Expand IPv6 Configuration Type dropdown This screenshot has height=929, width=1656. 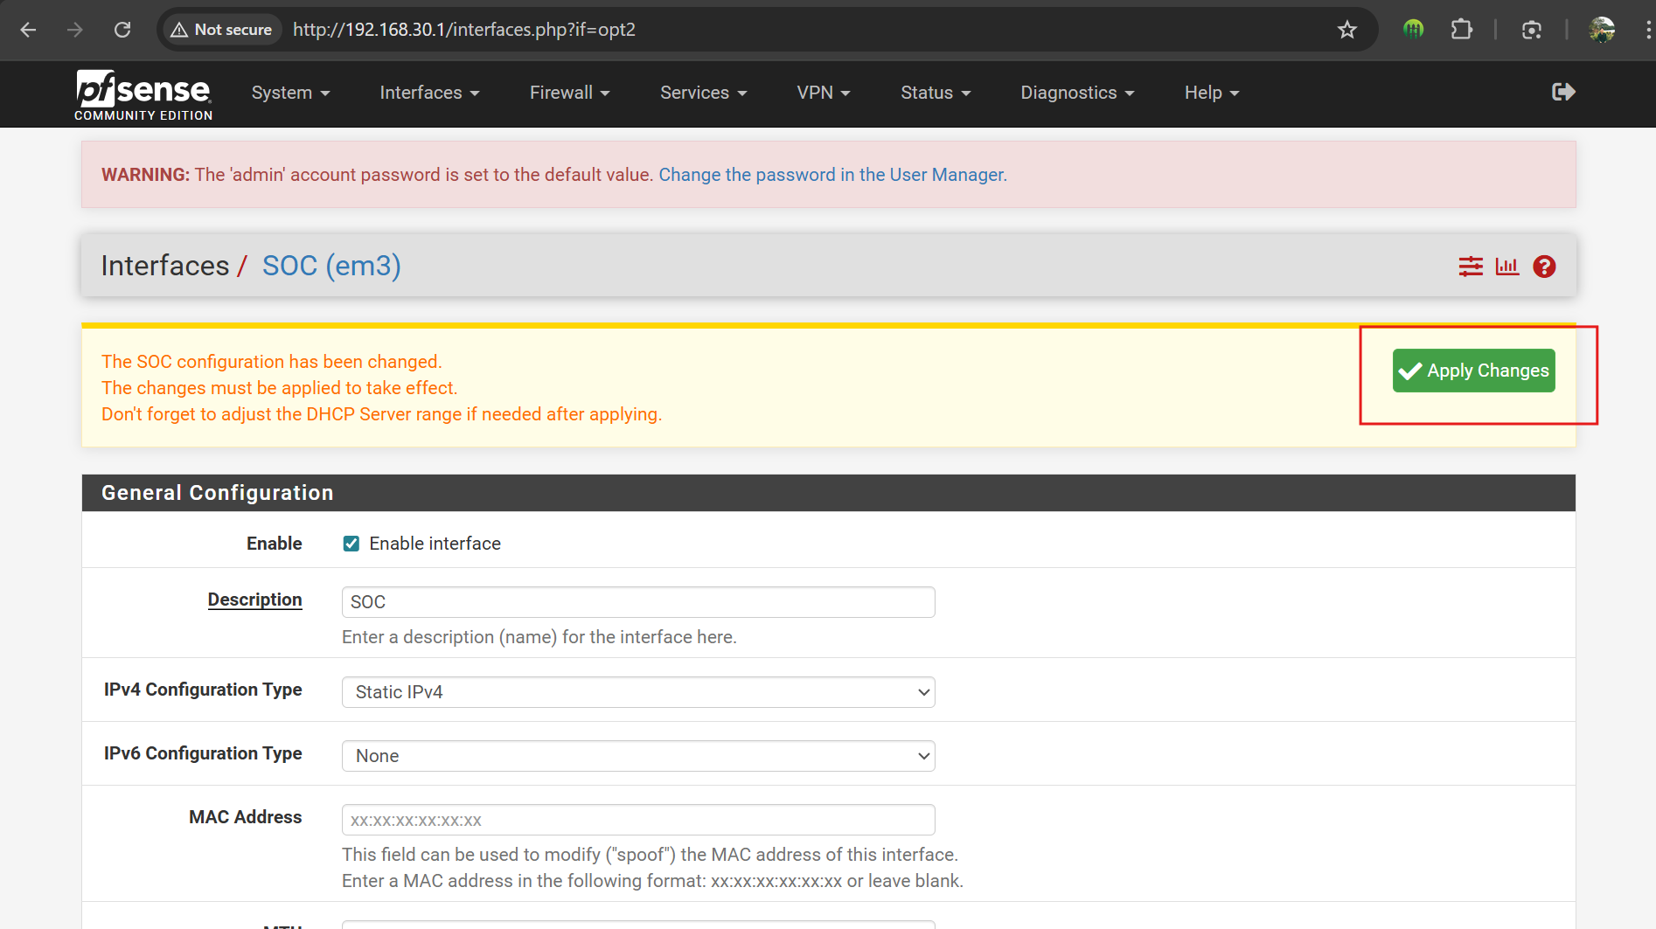point(638,756)
